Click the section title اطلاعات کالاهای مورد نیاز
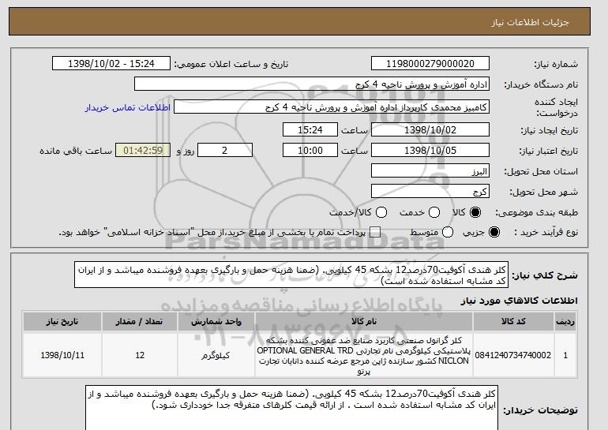Image resolution: width=608 pixels, height=430 pixels. [520, 301]
